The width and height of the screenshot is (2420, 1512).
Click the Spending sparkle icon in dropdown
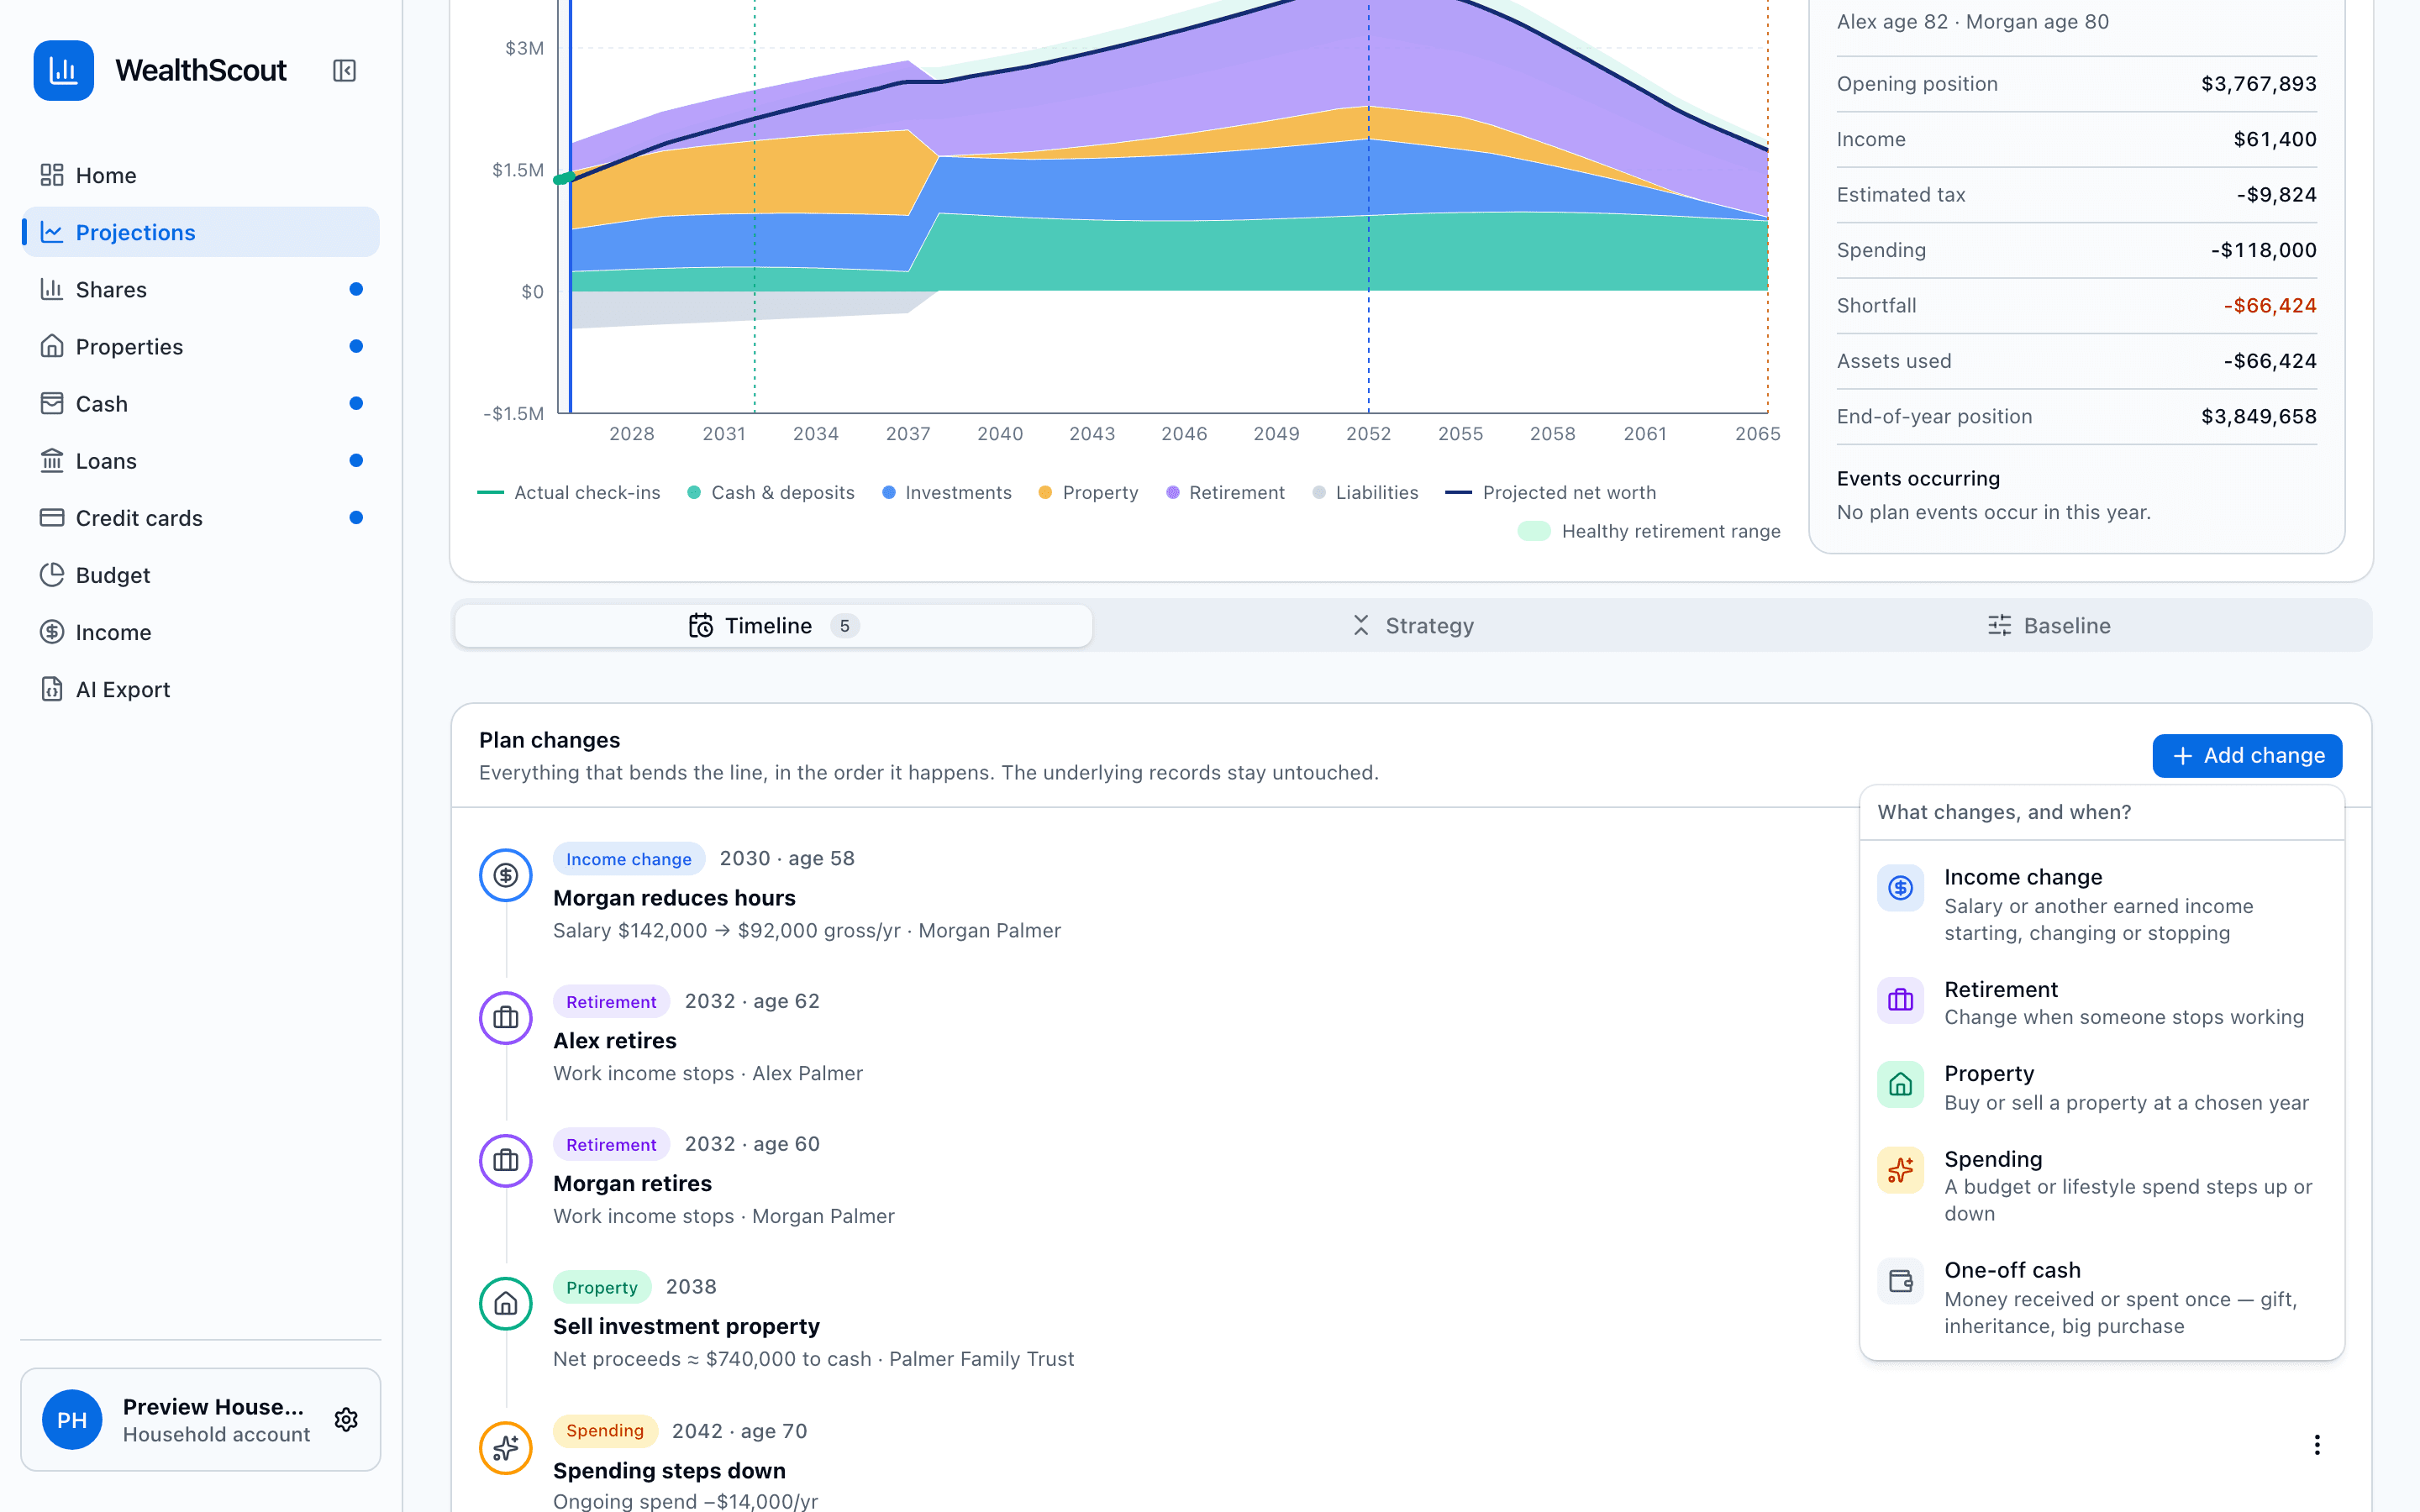pyautogui.click(x=1900, y=1170)
